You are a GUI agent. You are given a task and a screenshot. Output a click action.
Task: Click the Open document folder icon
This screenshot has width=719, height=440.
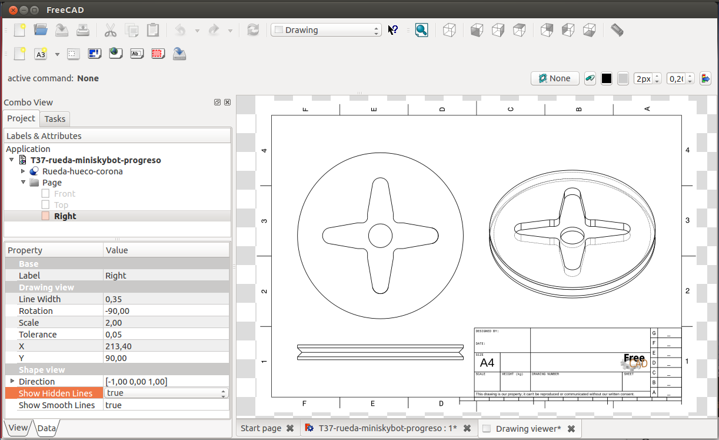click(x=41, y=30)
